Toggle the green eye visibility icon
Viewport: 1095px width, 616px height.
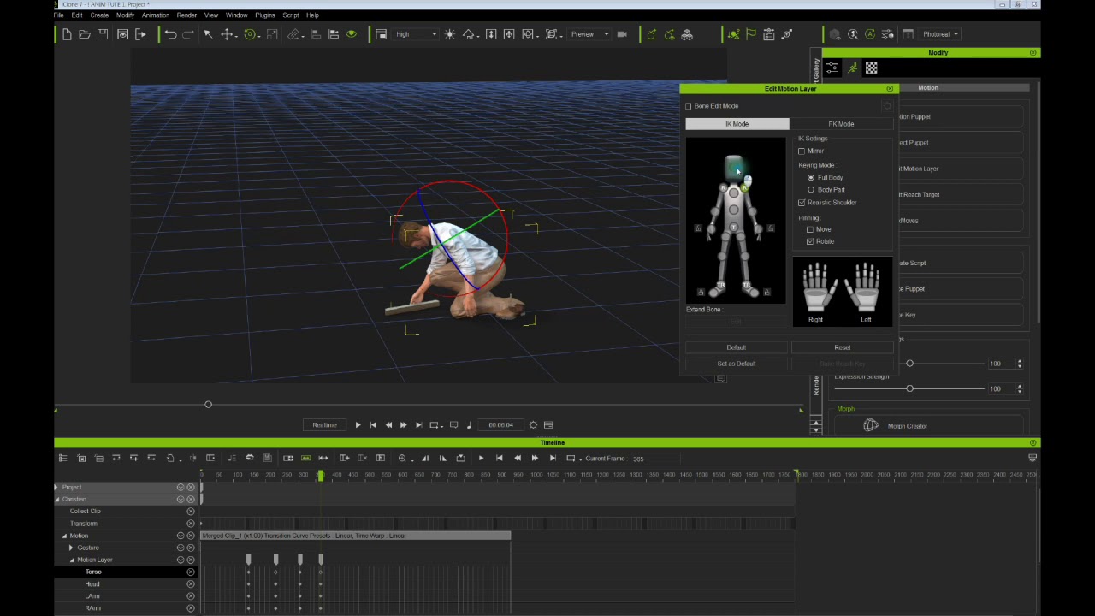351,34
